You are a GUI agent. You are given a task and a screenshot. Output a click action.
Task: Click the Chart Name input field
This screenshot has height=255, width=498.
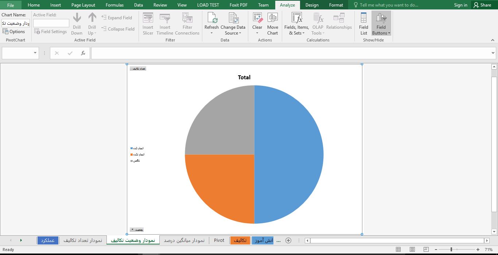coord(16,23)
